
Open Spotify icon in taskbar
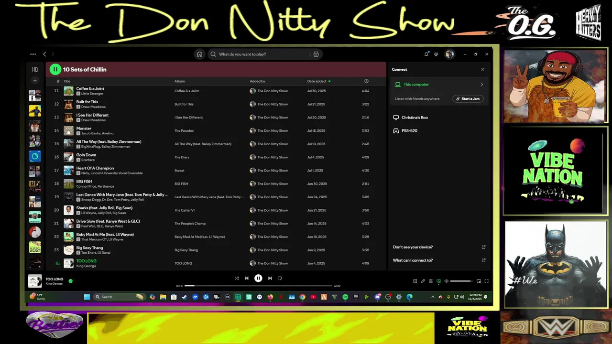[x=345, y=297]
